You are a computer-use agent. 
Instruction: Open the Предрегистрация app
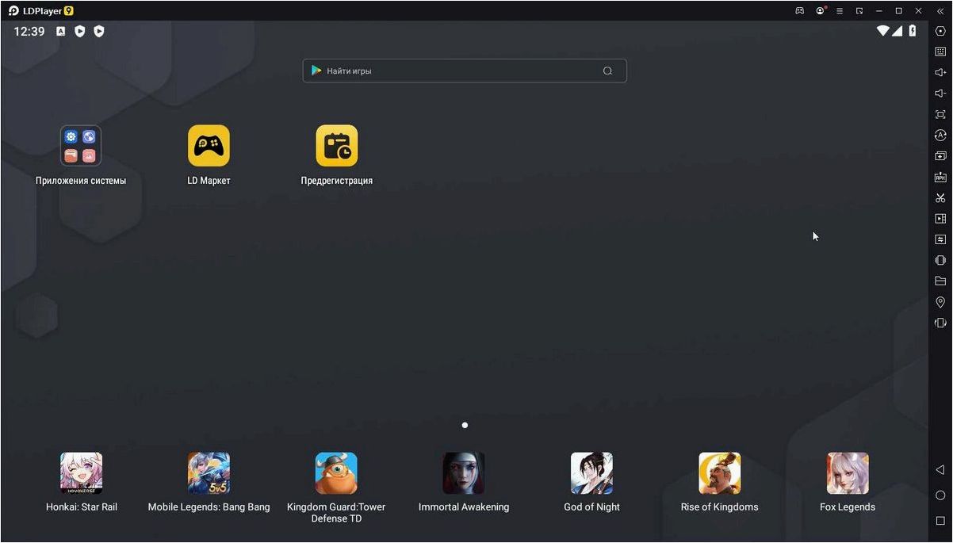(337, 146)
